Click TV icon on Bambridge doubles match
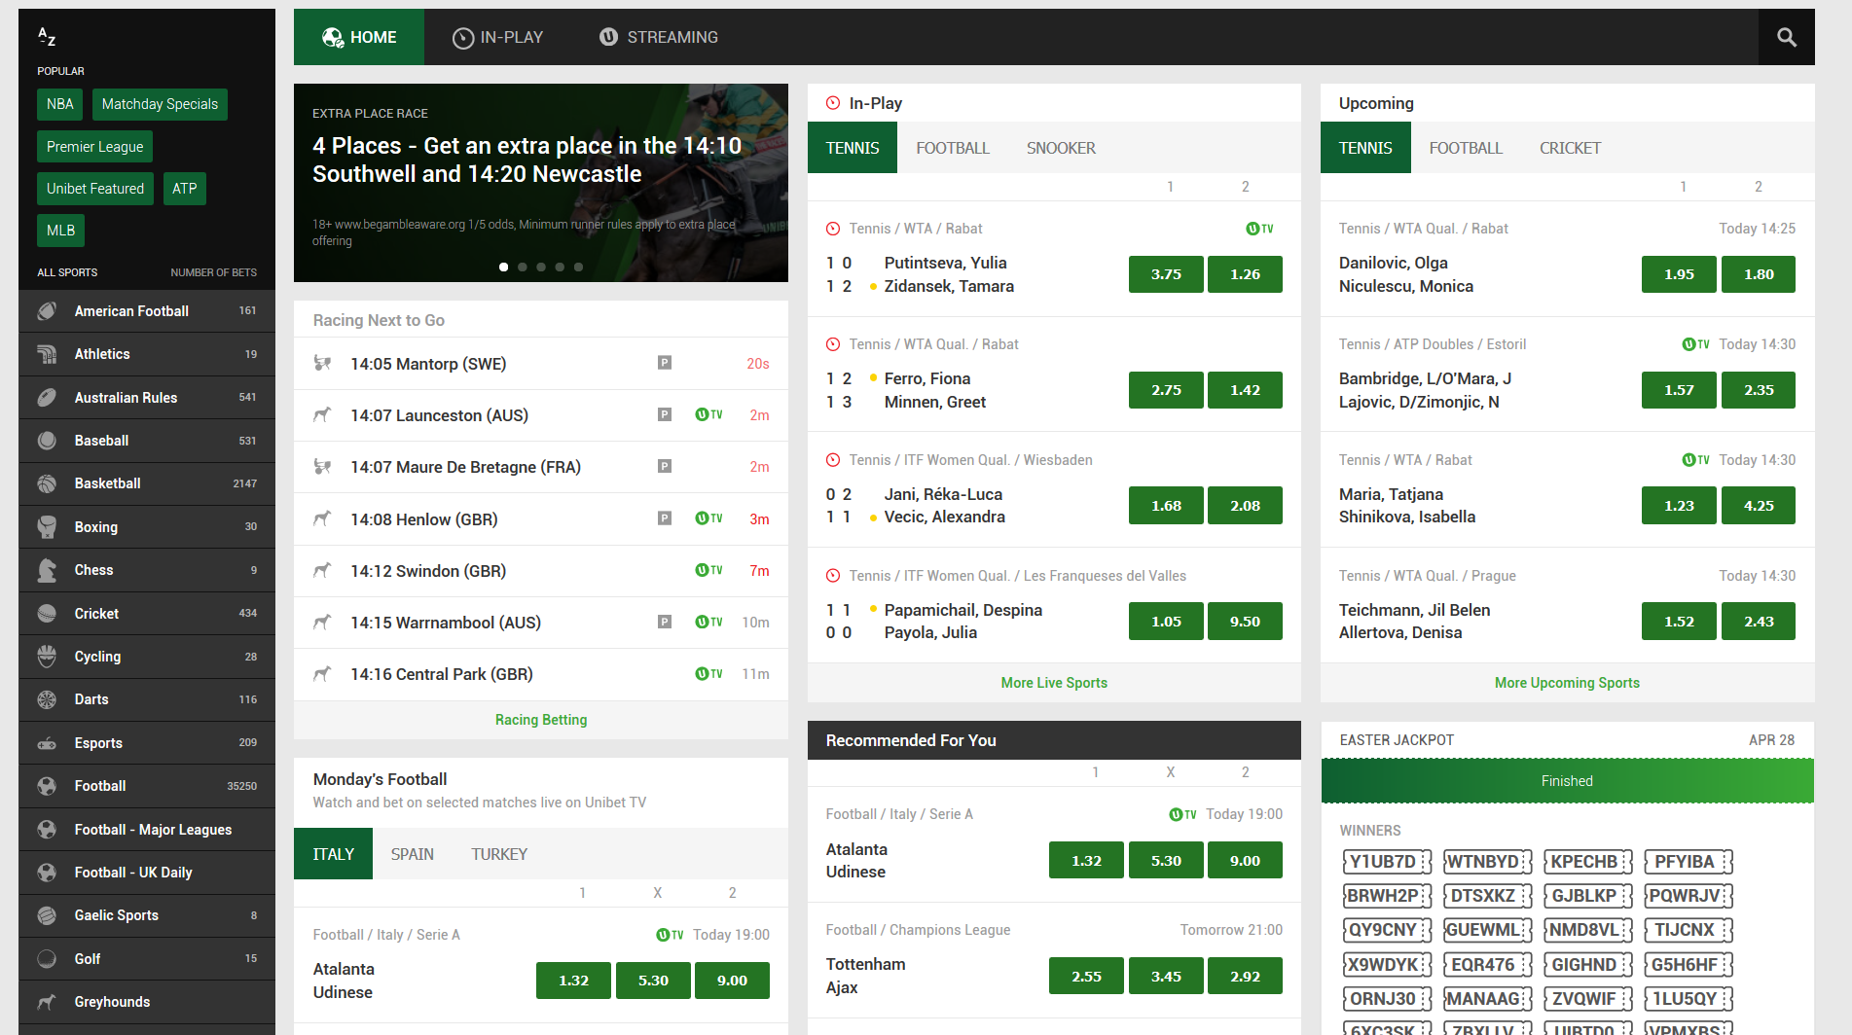This screenshot has width=1852, height=1035. tap(1695, 344)
